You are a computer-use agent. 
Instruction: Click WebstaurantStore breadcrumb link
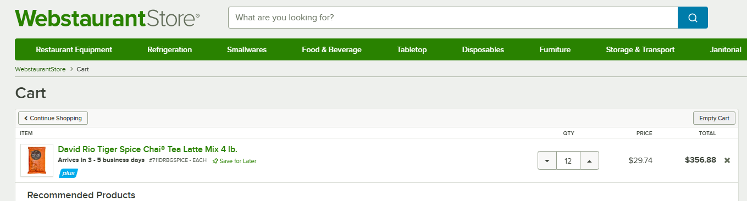(40, 69)
